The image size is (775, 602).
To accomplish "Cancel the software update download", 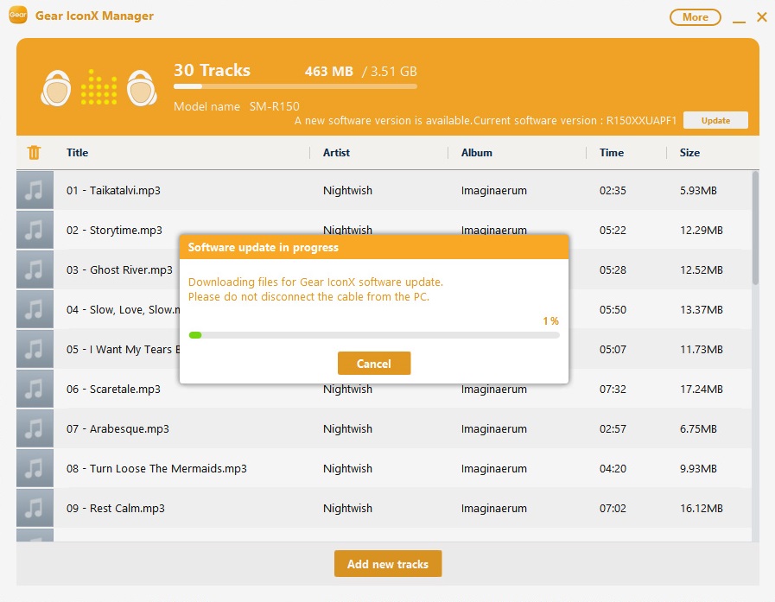I will (x=373, y=364).
